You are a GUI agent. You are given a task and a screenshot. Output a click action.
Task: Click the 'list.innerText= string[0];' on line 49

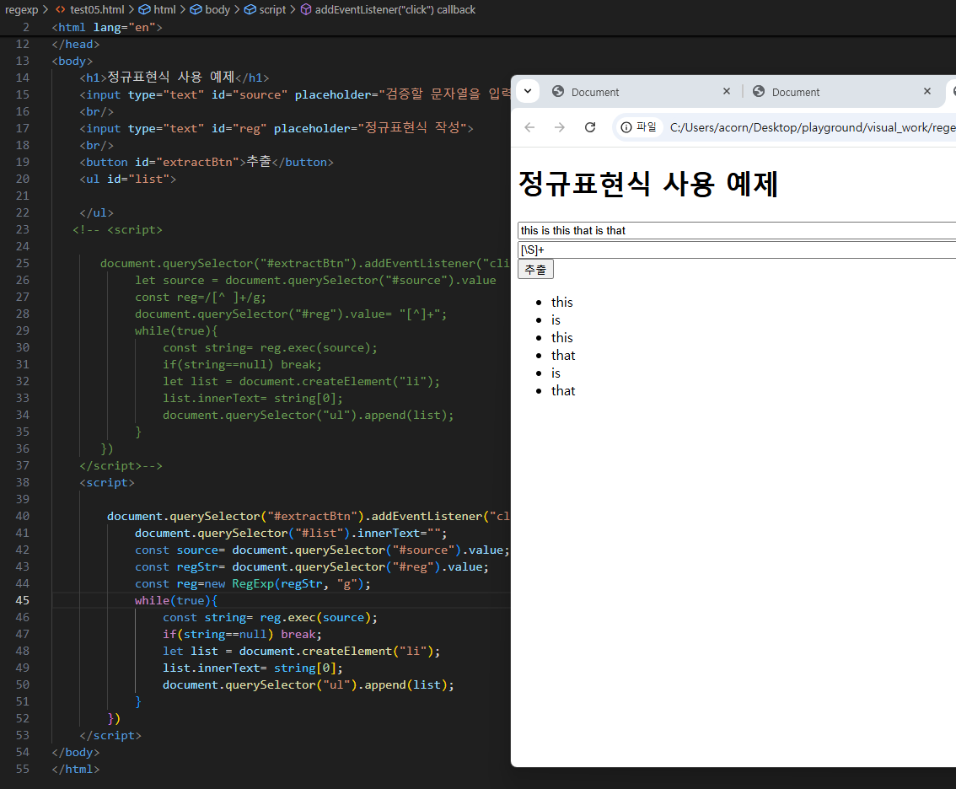pyautogui.click(x=252, y=668)
